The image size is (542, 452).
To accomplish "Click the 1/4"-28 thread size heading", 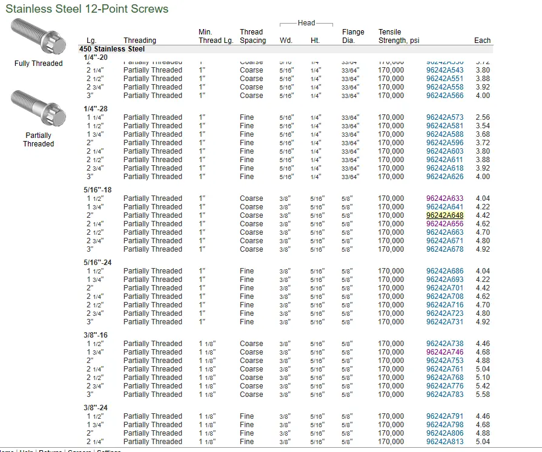I will tap(96, 109).
